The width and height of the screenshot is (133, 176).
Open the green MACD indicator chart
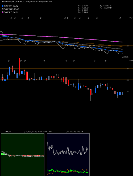pos(23,155)
